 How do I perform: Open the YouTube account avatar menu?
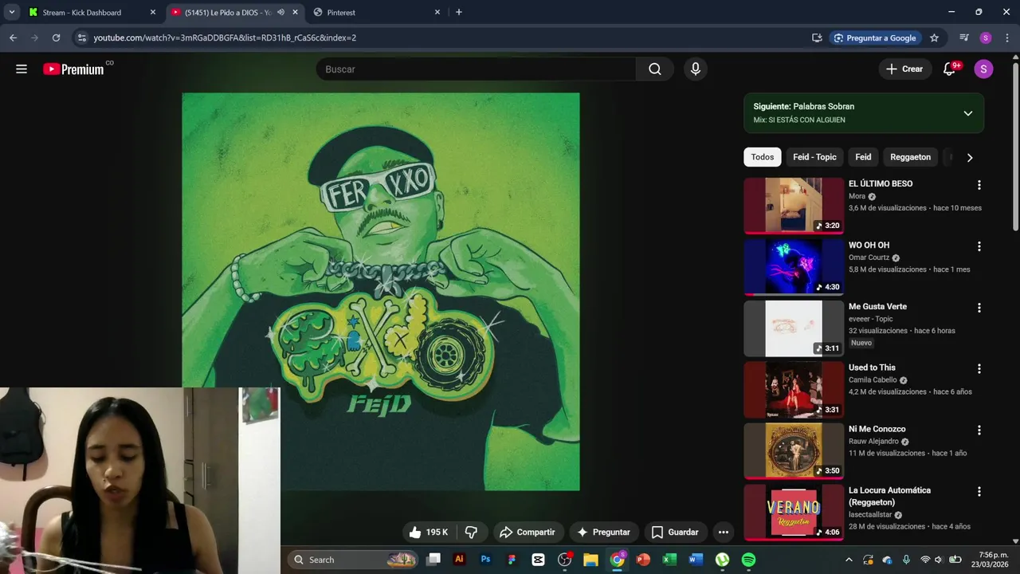(983, 69)
